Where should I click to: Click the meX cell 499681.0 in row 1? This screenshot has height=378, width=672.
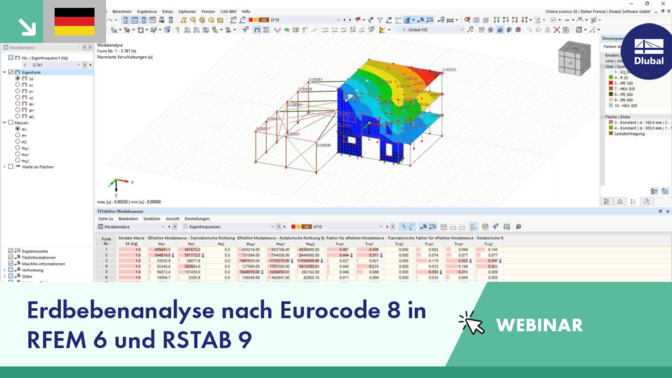(161, 249)
